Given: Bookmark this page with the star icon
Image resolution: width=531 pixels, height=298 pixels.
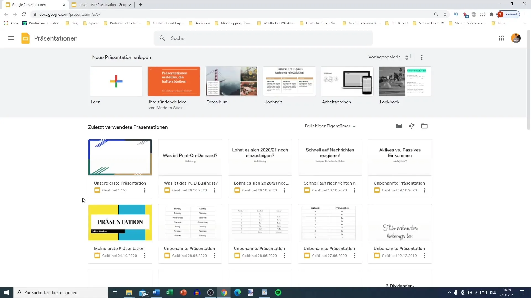Looking at the screenshot, I should click(445, 14).
